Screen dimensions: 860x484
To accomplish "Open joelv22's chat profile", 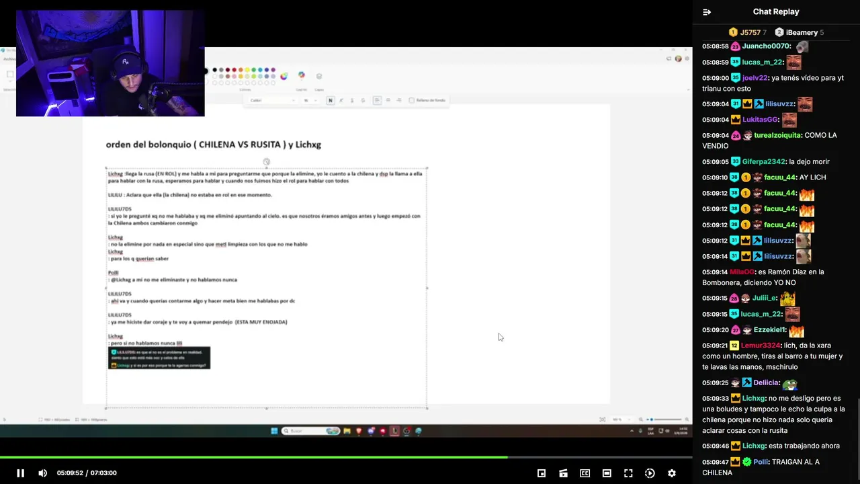I will click(x=755, y=78).
